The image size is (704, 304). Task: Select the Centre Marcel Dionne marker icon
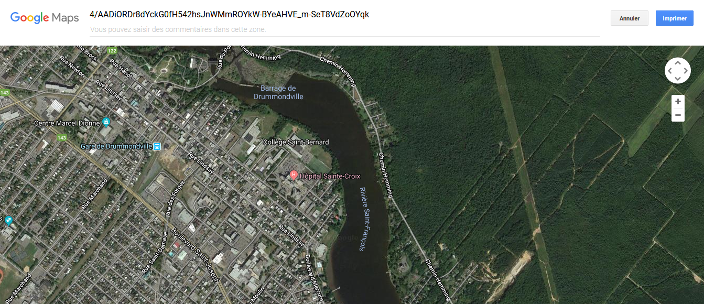click(x=106, y=123)
